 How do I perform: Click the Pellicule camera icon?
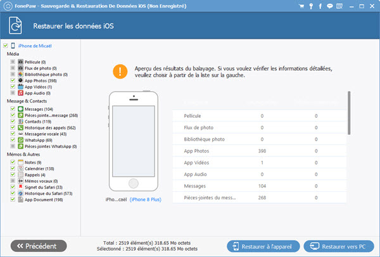21,62
